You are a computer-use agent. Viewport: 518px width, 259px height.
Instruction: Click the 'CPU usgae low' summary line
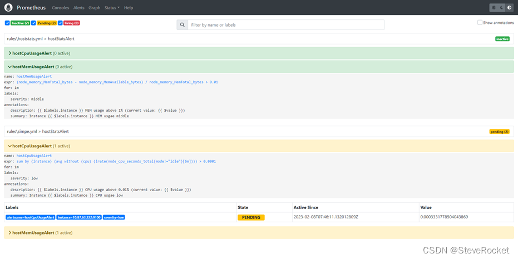pos(67,195)
